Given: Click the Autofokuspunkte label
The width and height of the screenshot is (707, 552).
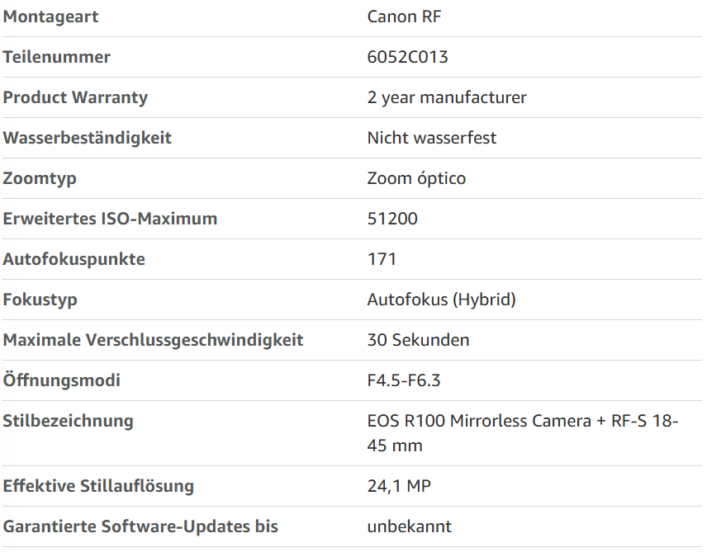Looking at the screenshot, I should coord(74,259).
